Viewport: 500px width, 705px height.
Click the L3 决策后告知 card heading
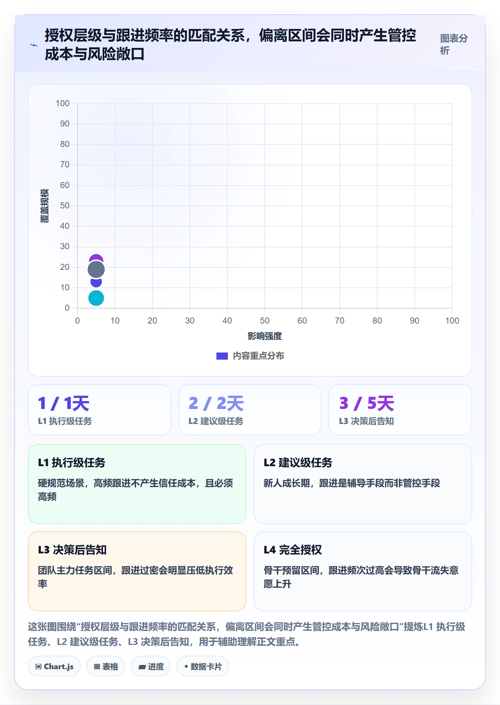(72, 550)
